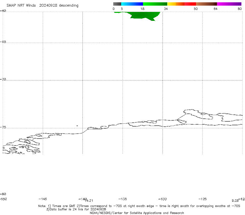Click the "Times correspond to -70S" note

[x=101, y=206]
